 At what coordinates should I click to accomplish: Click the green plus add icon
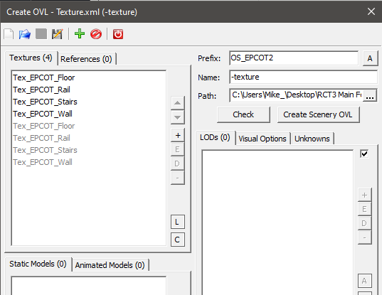(80, 34)
